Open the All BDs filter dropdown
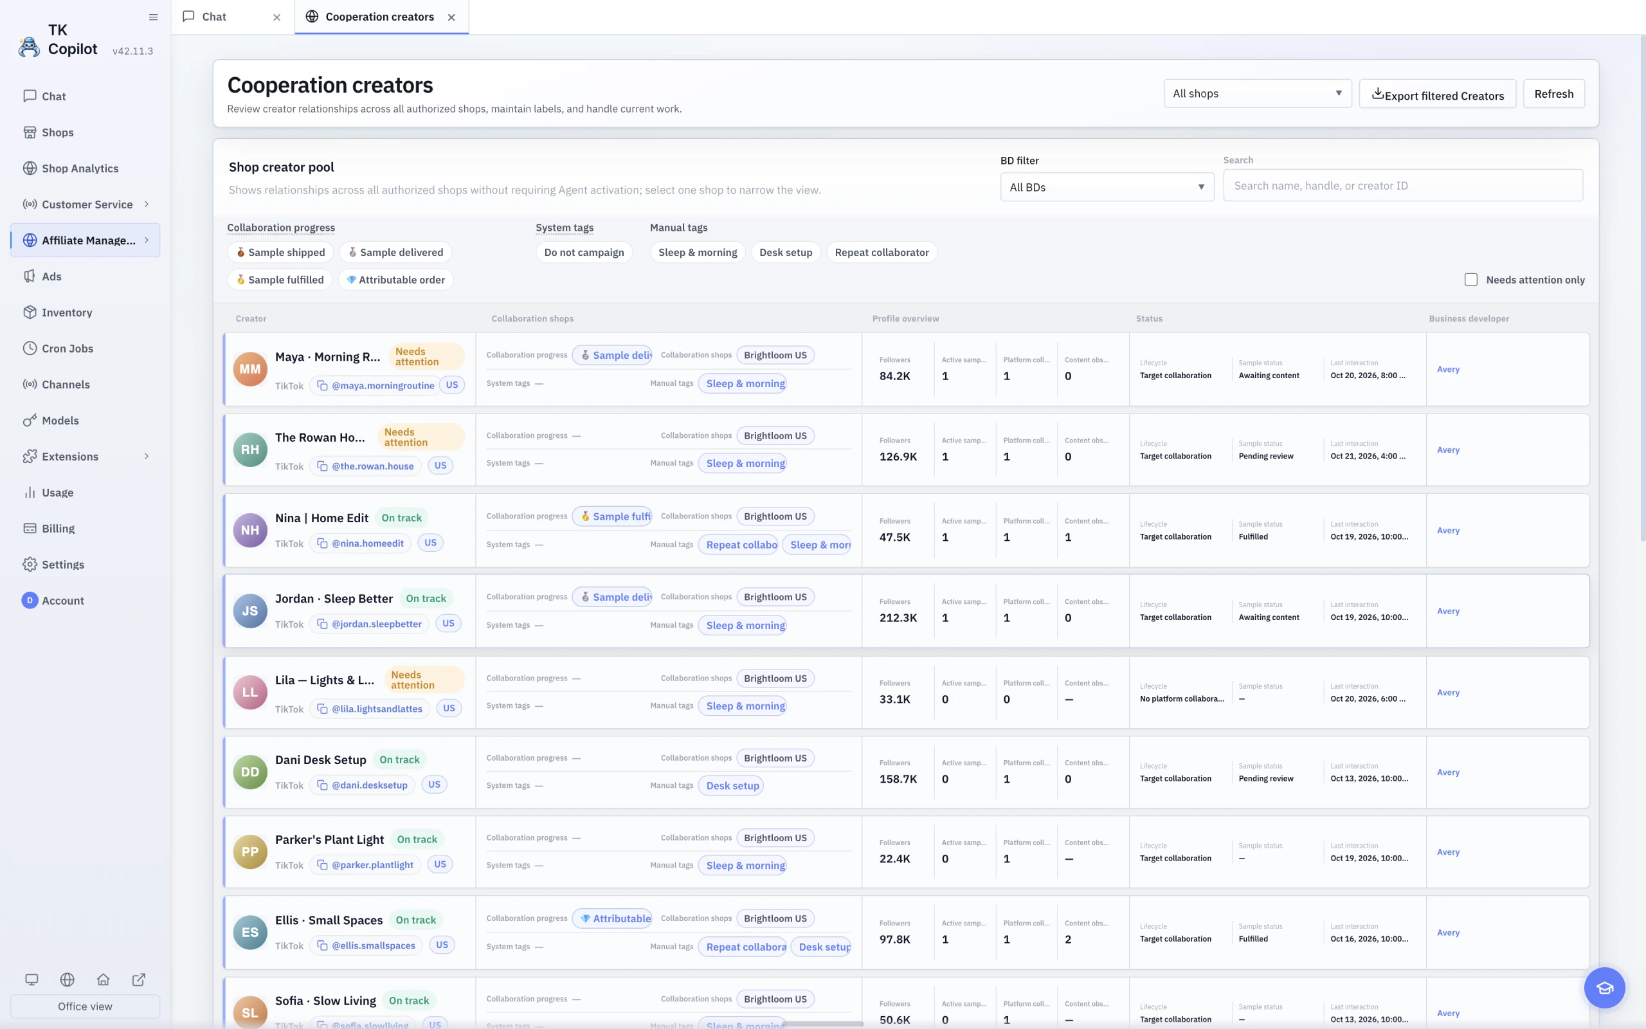 pos(1107,187)
